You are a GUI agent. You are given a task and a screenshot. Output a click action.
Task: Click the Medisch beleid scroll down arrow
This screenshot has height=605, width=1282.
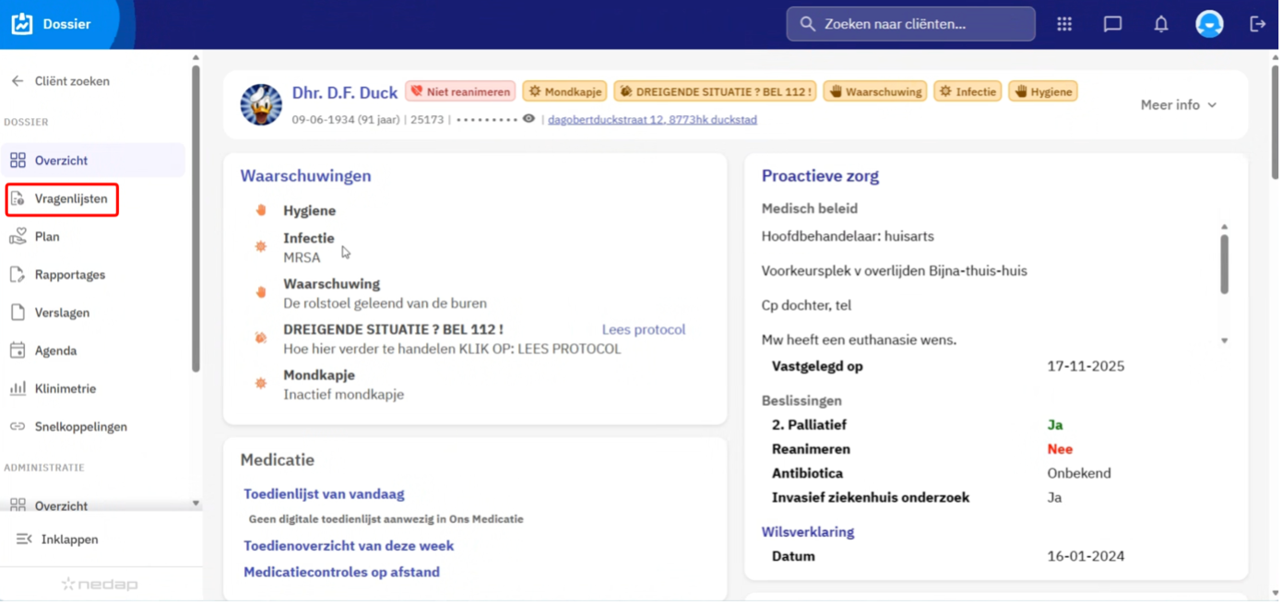pos(1225,341)
